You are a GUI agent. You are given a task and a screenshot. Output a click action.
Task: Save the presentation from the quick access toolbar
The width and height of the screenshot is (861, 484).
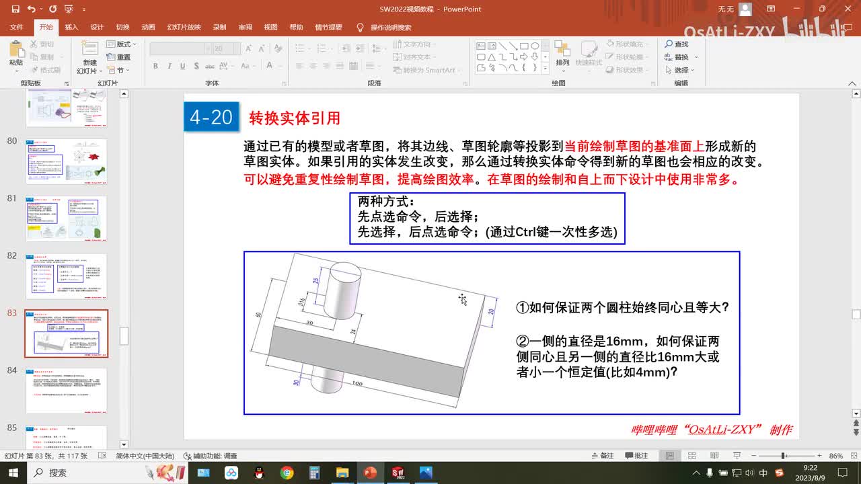(15, 9)
